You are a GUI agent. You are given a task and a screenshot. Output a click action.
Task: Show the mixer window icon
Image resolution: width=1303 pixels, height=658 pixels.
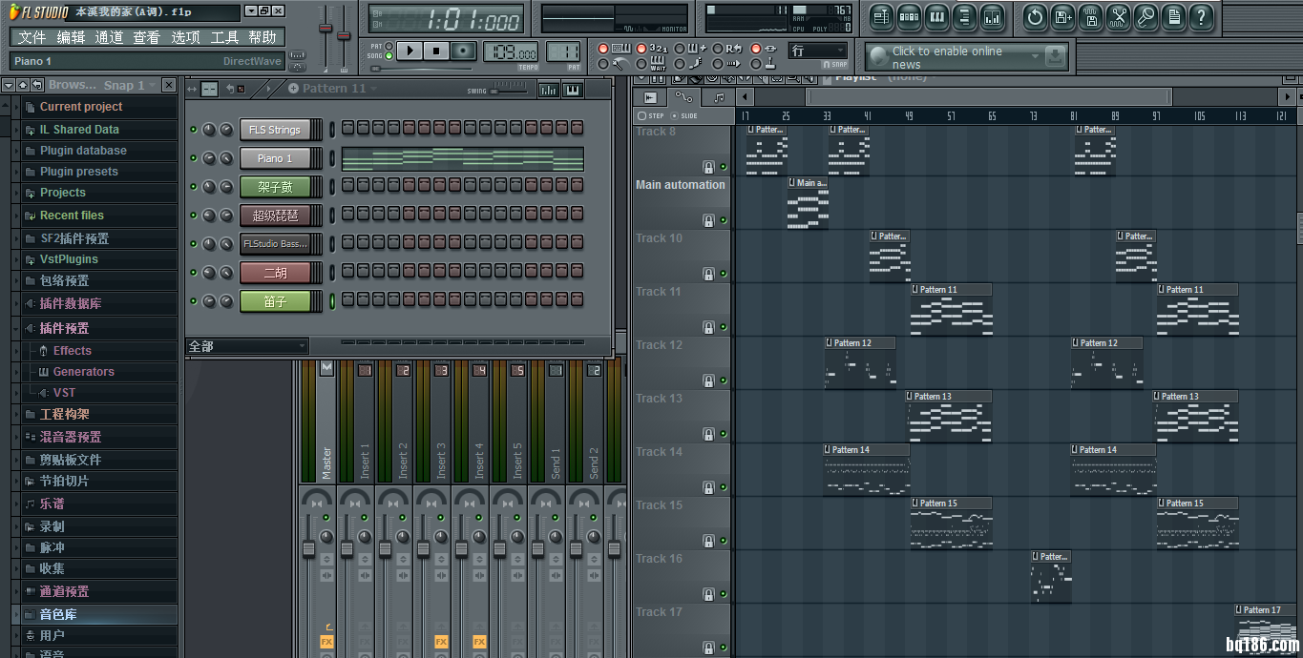pyautogui.click(x=992, y=17)
